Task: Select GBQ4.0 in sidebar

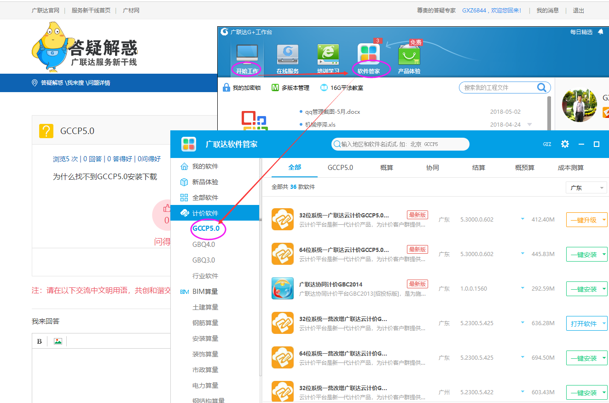Action: tap(203, 245)
